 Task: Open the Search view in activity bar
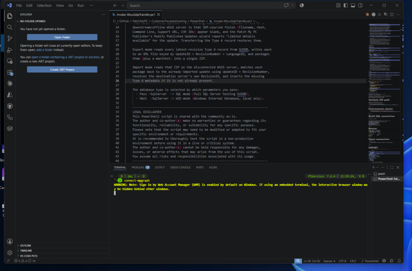pyautogui.click(x=10, y=27)
